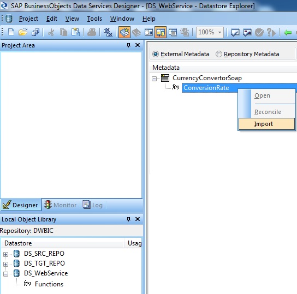Click the Output window toolbar icon
The height and width of the screenshot is (294, 297).
tap(173, 32)
